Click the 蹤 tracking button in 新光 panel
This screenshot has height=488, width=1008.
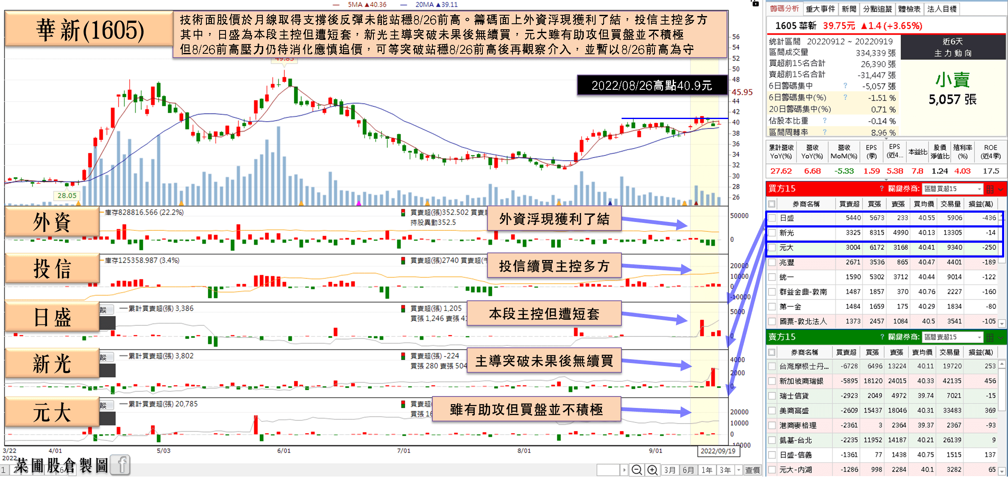(x=107, y=358)
